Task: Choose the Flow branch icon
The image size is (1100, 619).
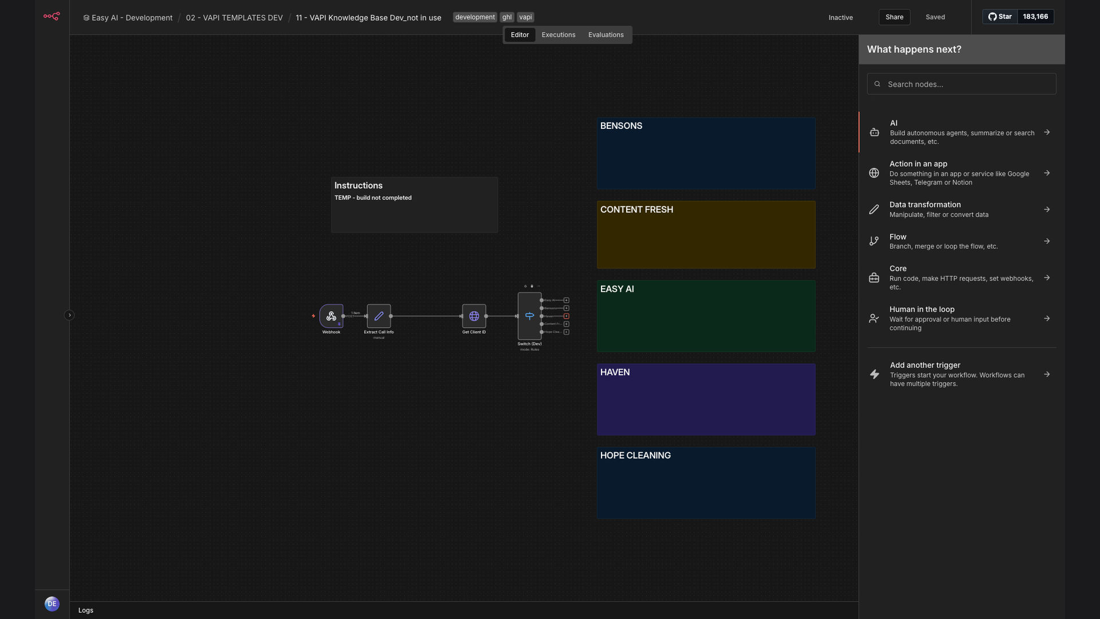Action: [x=874, y=241]
